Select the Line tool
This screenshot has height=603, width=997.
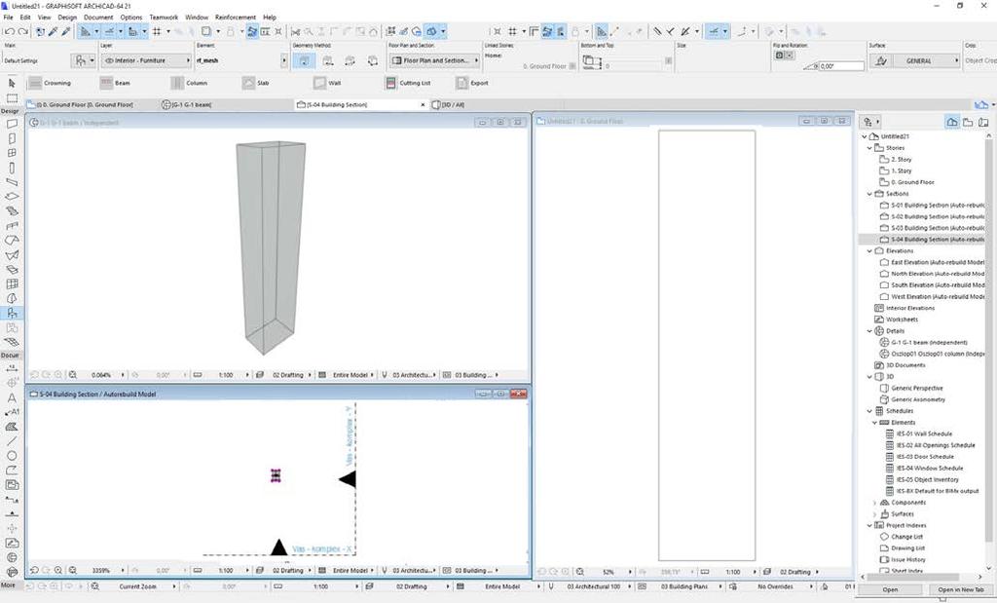[x=12, y=440]
